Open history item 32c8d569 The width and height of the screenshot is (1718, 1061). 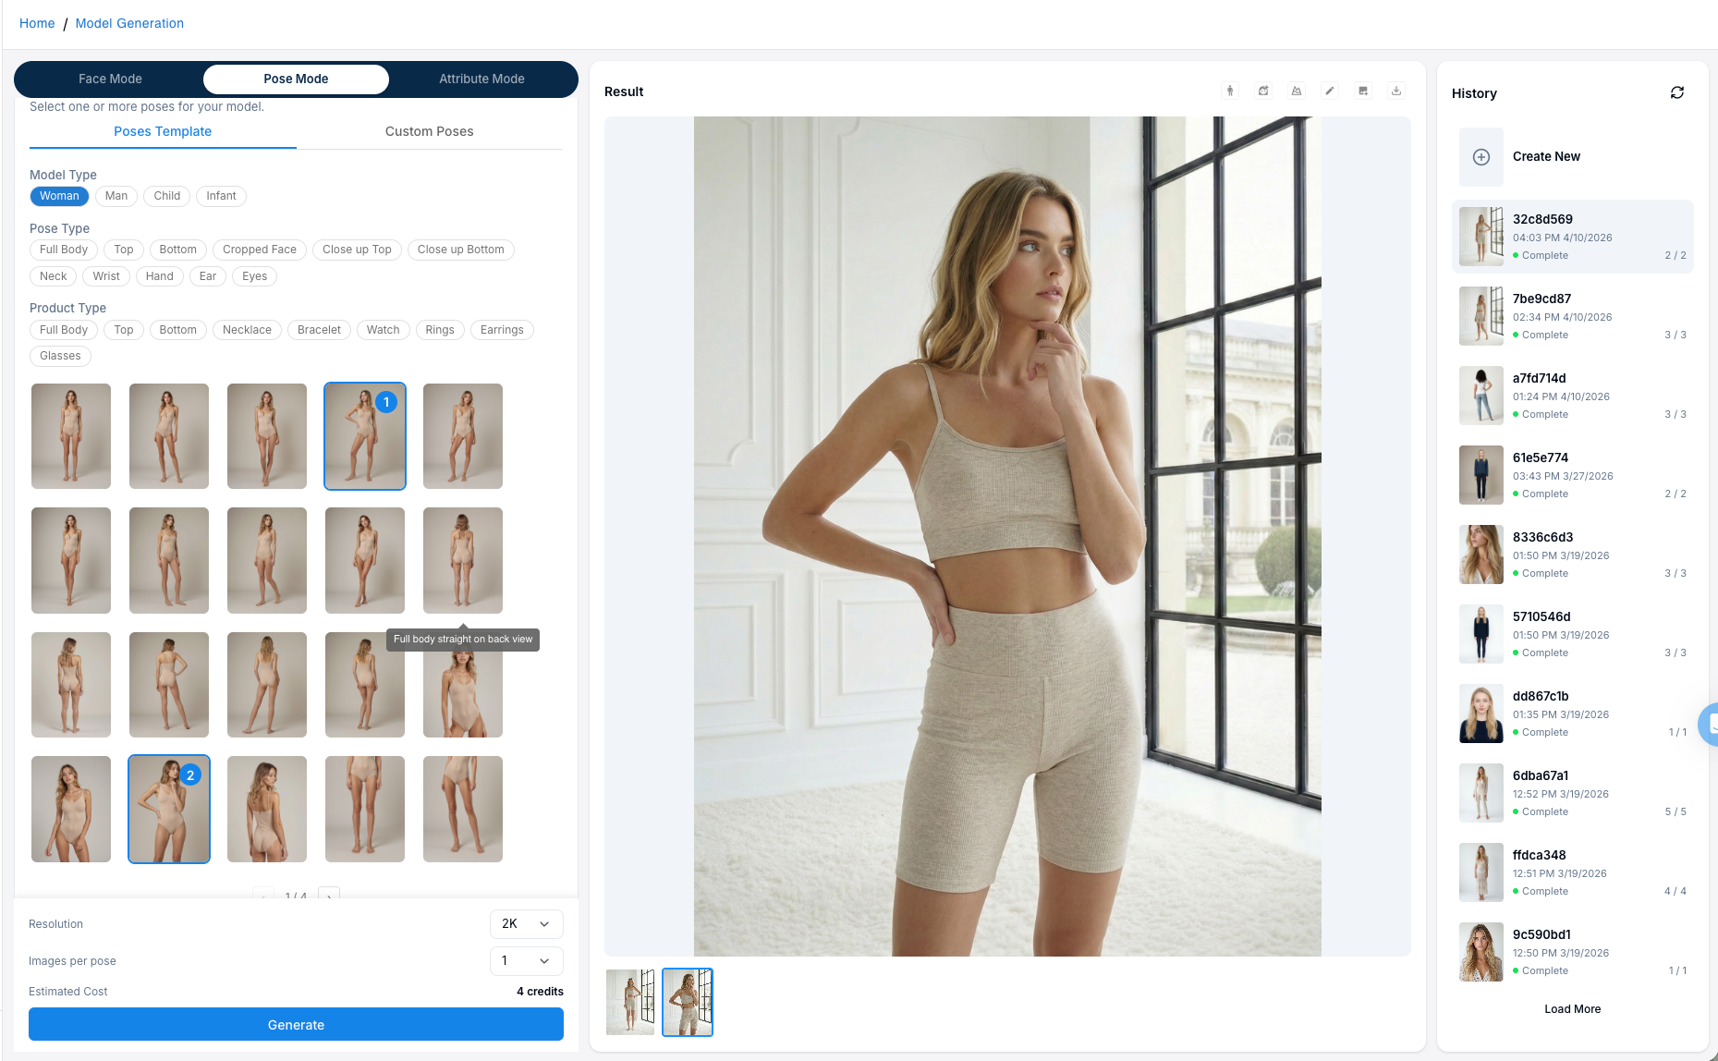pyautogui.click(x=1573, y=237)
